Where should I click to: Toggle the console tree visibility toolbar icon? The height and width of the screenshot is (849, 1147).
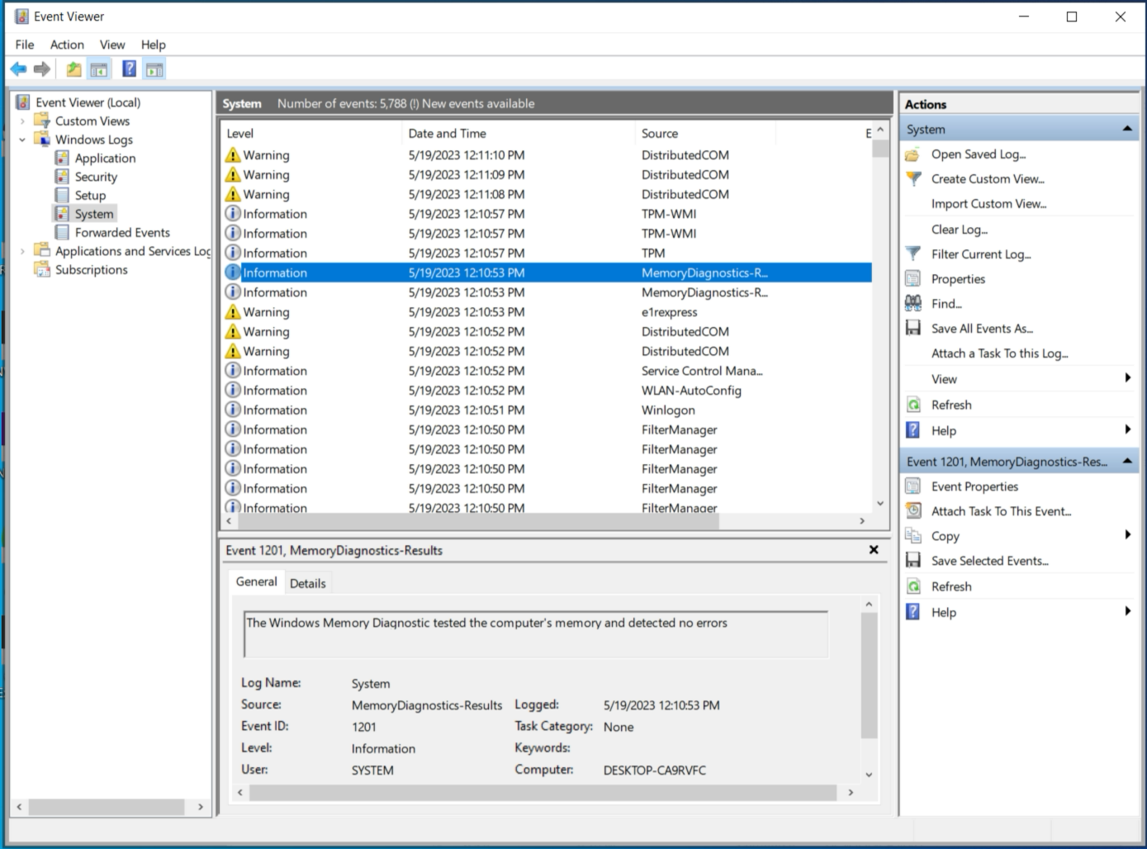(99, 69)
